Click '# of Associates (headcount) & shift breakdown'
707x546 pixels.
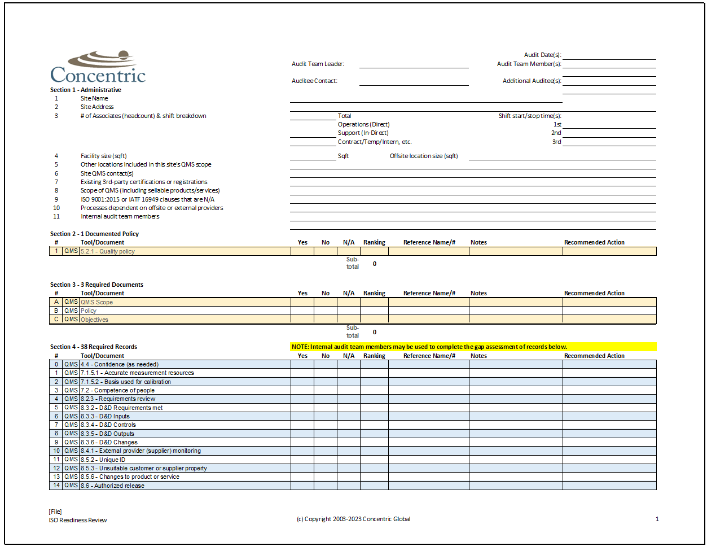tap(143, 116)
